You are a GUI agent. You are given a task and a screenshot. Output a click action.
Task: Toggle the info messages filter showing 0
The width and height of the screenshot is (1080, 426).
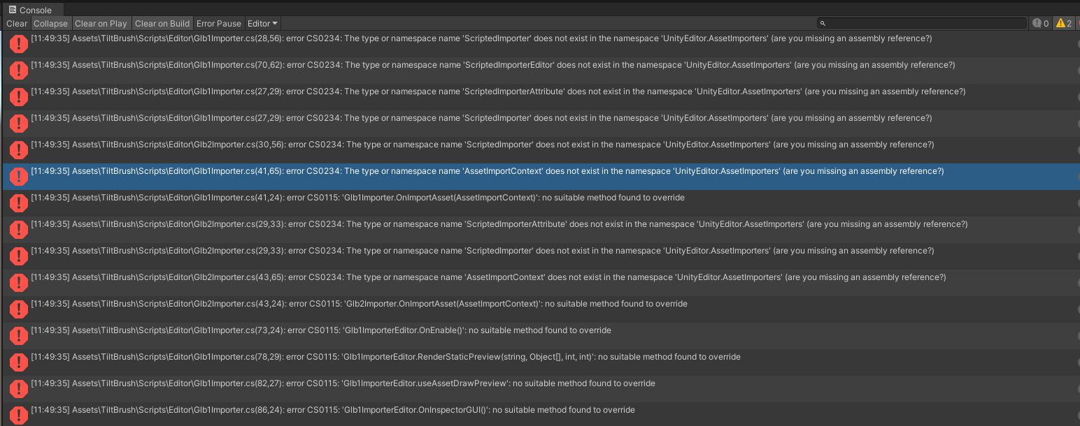[x=1042, y=22]
